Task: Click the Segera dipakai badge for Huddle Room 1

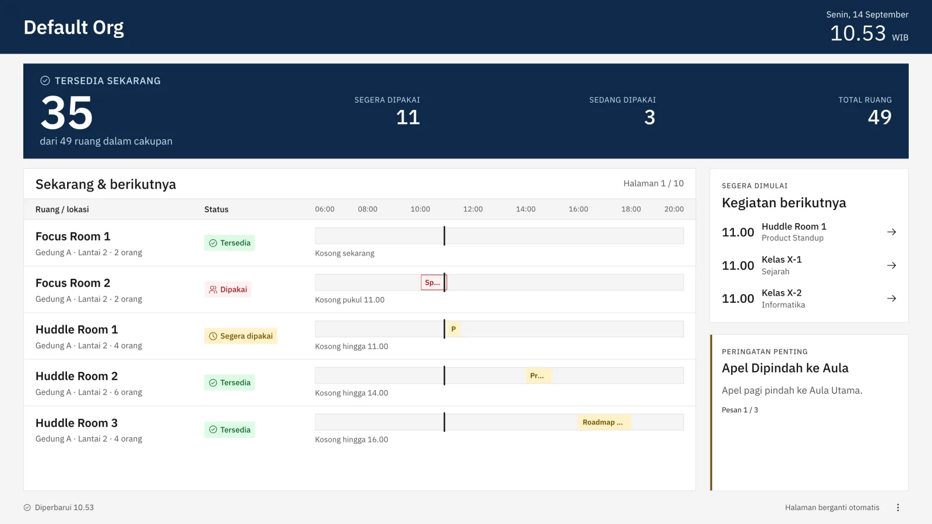Action: 241,336
